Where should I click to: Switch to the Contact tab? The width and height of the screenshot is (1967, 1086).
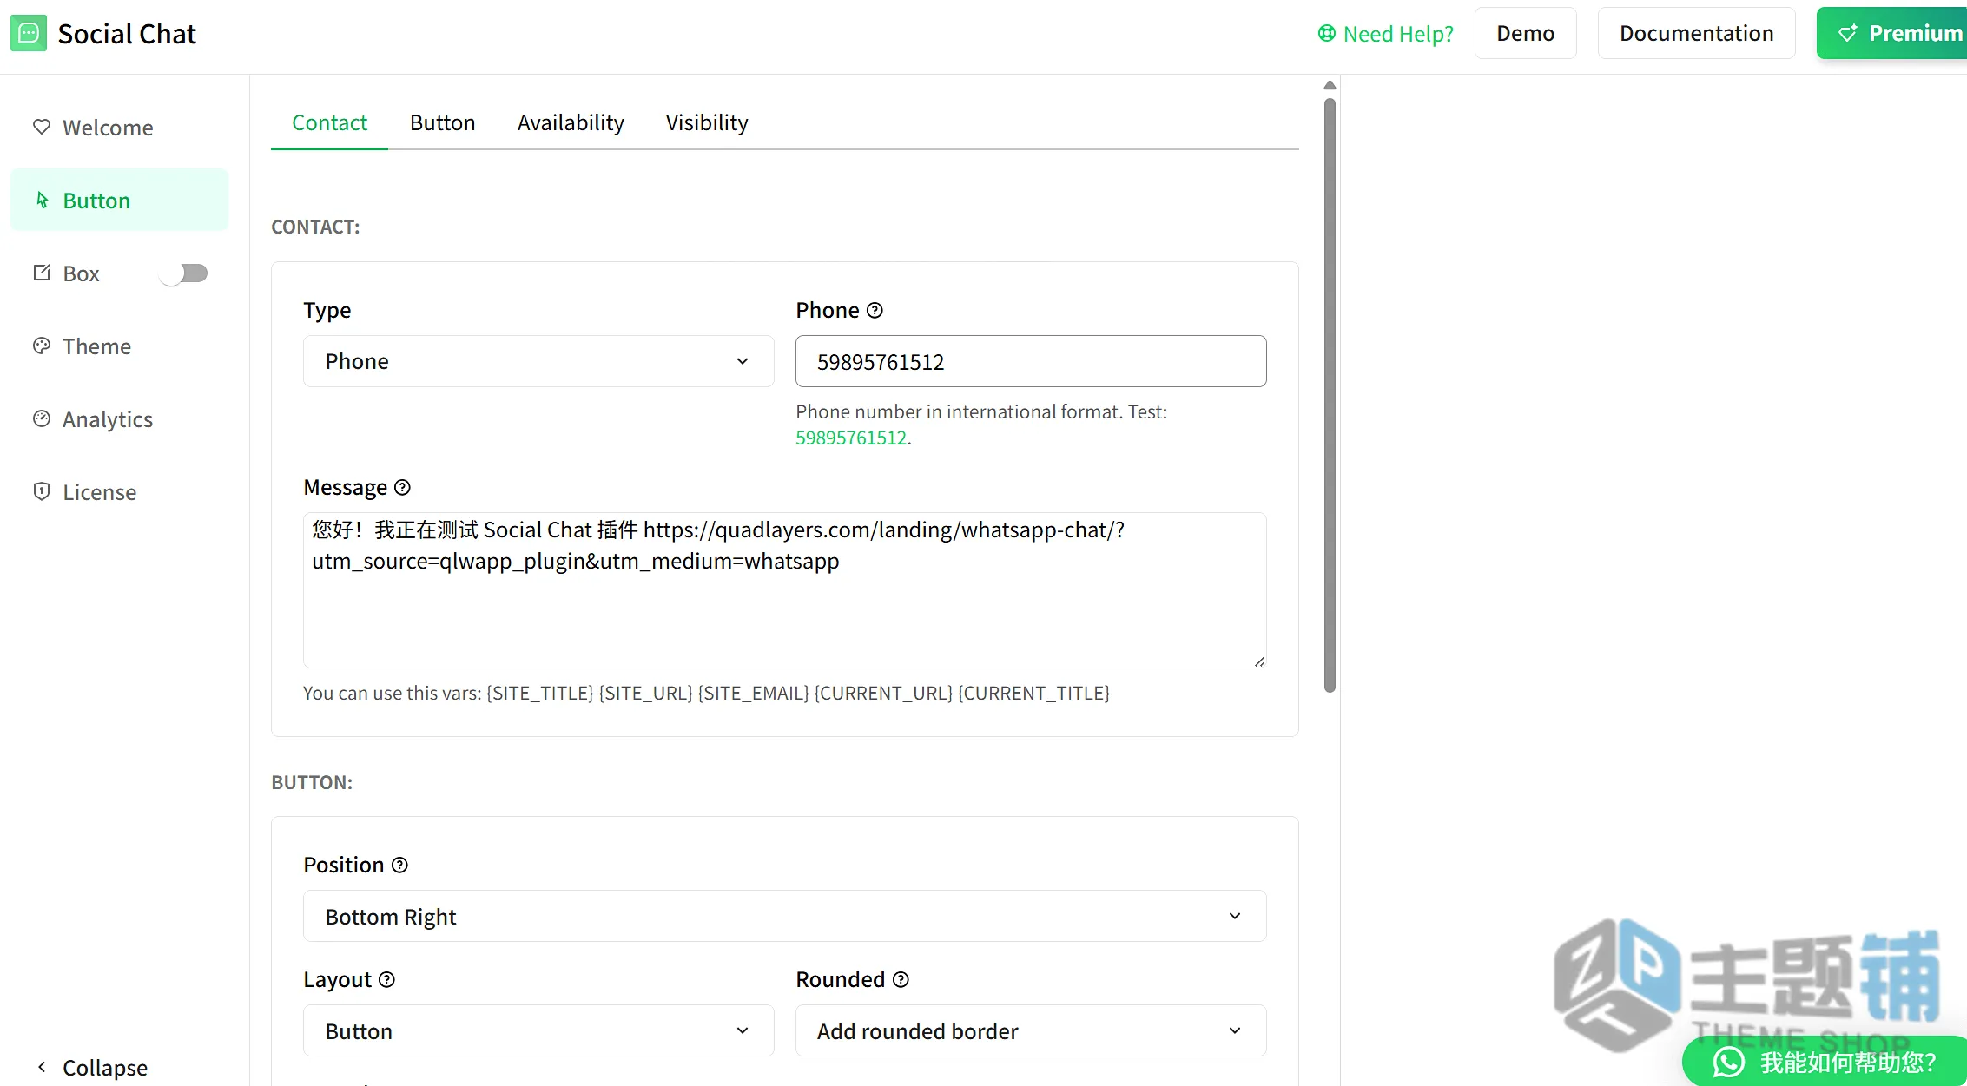(x=329, y=122)
